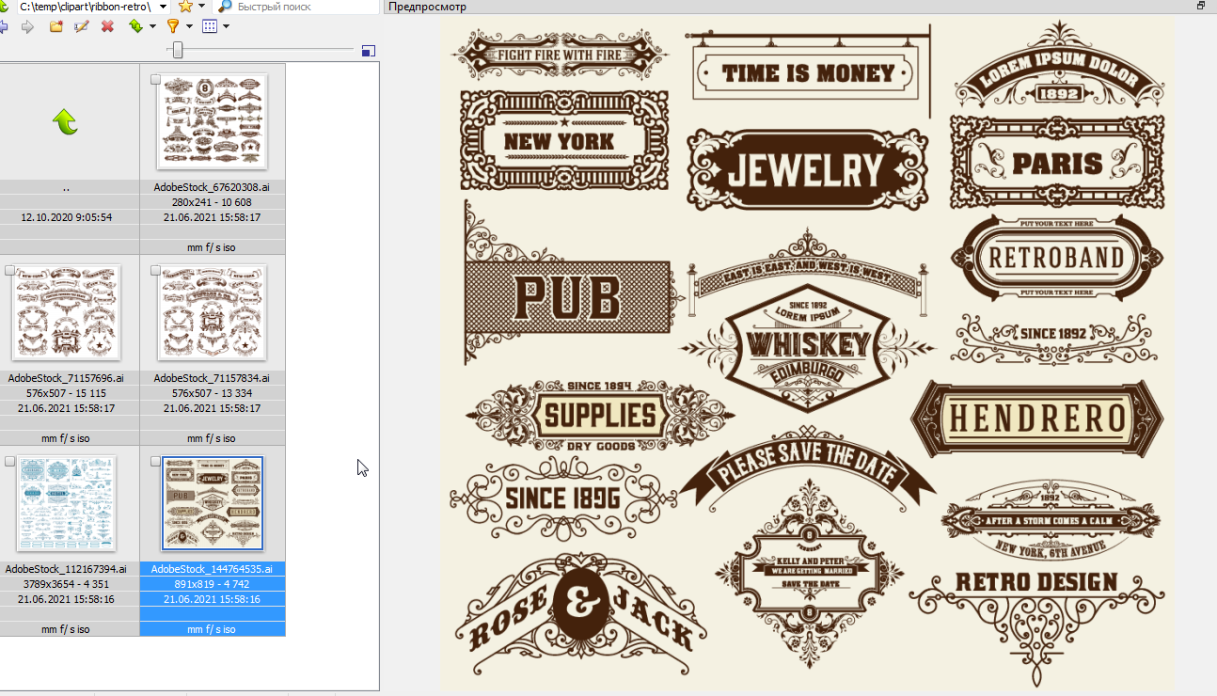1217x696 pixels.
Task: Tick the checkbox on AdobeStock_67620308.ai
Action: (155, 80)
